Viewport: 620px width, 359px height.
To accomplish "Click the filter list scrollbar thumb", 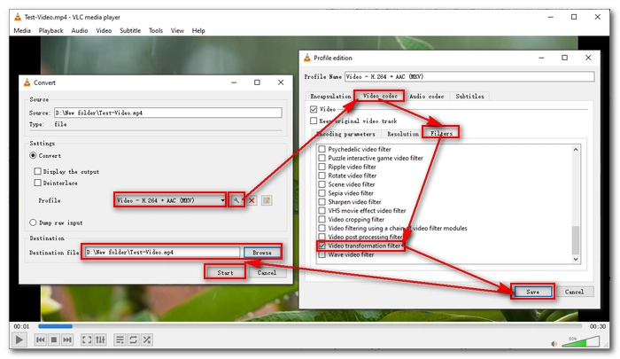I will 576,240.
